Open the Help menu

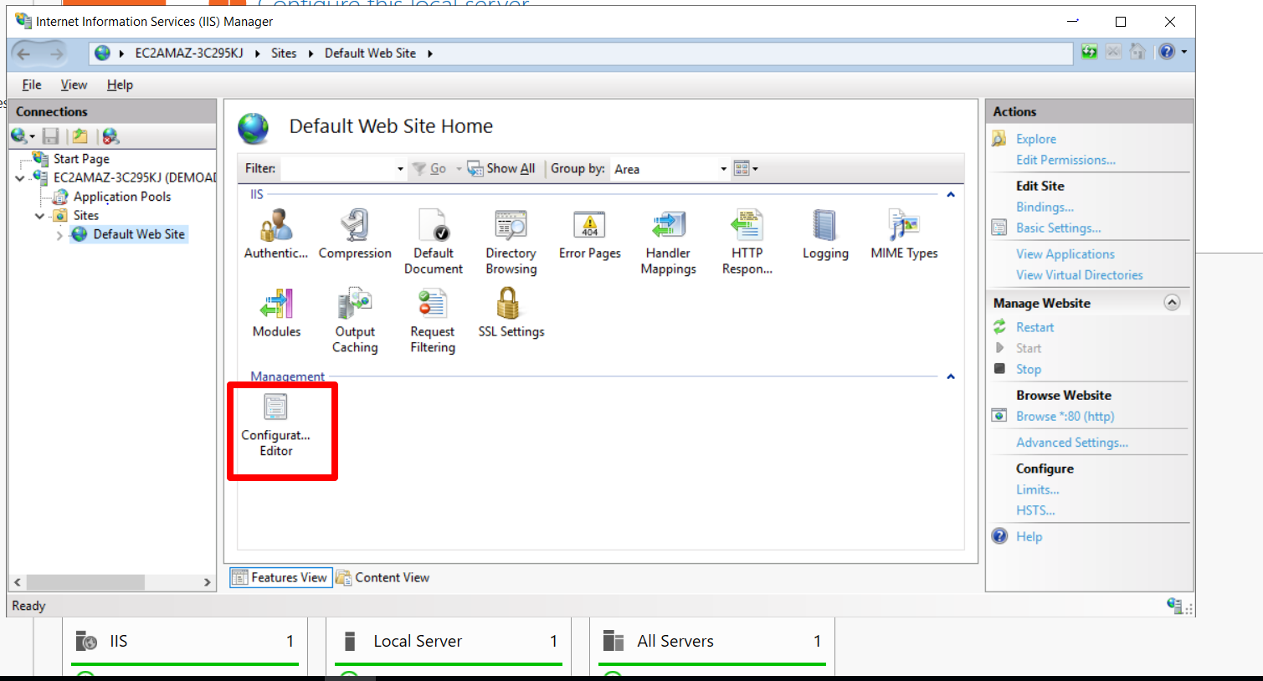pos(120,84)
